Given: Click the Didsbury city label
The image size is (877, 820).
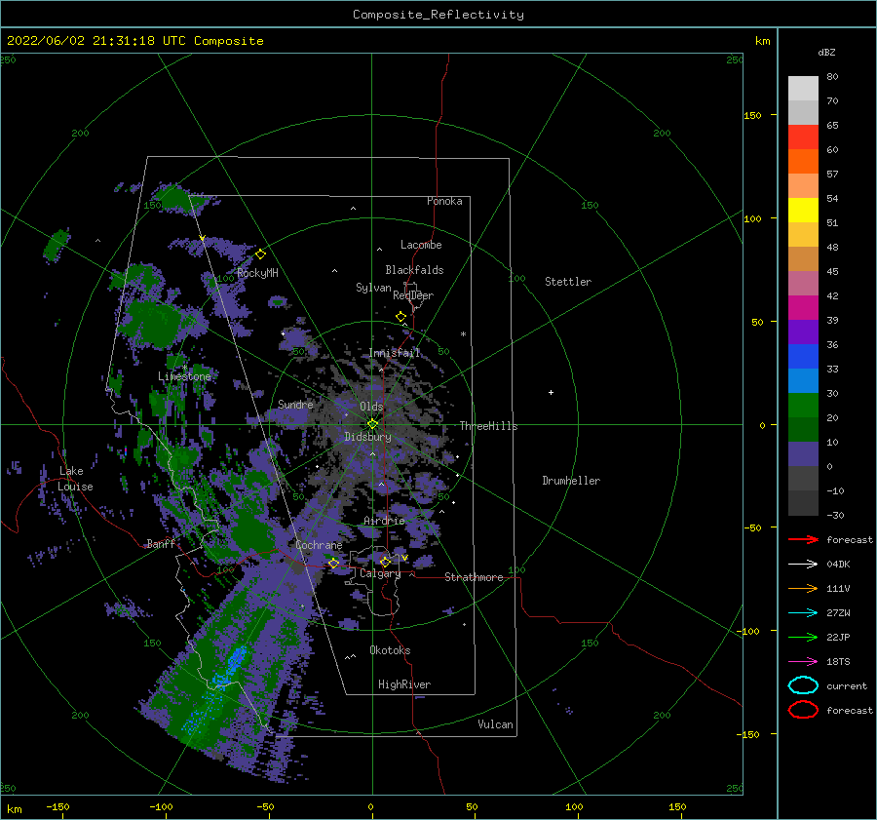Looking at the screenshot, I should (x=368, y=437).
